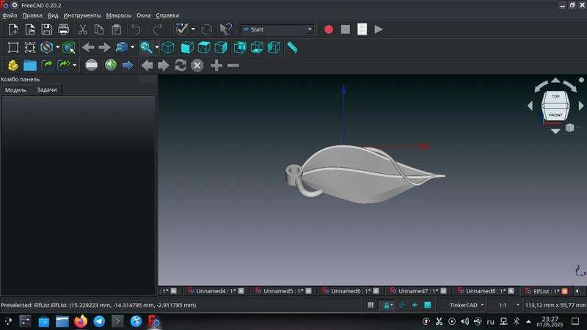Screen dimensions: 587x330
Task: Create a part with yellow block icon
Action: coord(13,65)
